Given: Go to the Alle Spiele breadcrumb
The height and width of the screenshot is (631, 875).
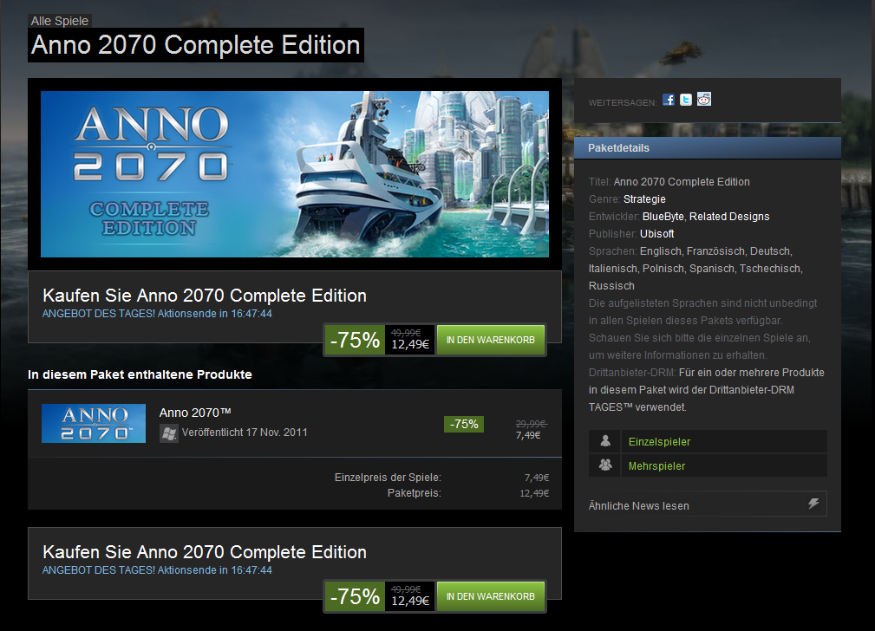Looking at the screenshot, I should click(x=60, y=21).
